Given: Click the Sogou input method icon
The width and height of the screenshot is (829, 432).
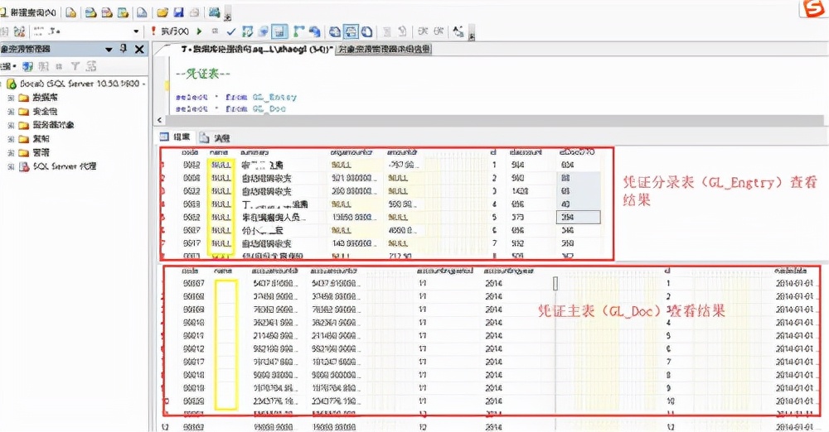Looking at the screenshot, I should coord(814,8).
